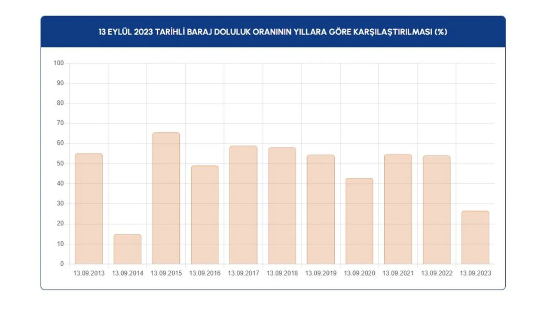Click the 100 value on the y-axis
550x309 pixels.
click(58, 63)
